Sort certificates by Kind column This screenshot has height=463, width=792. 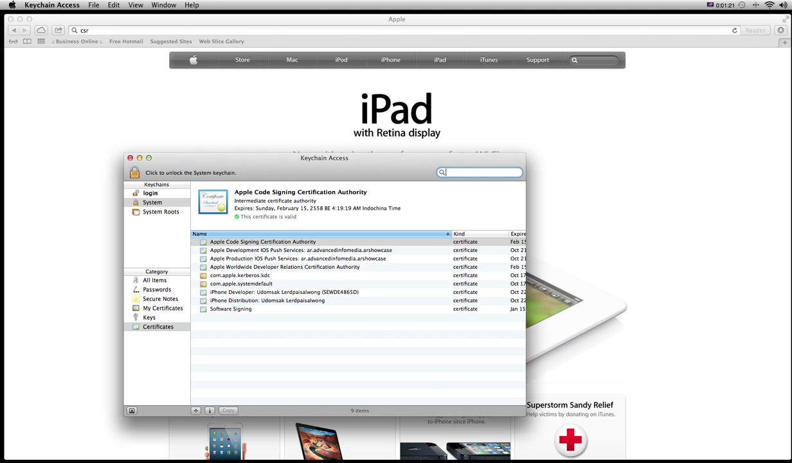click(x=480, y=234)
